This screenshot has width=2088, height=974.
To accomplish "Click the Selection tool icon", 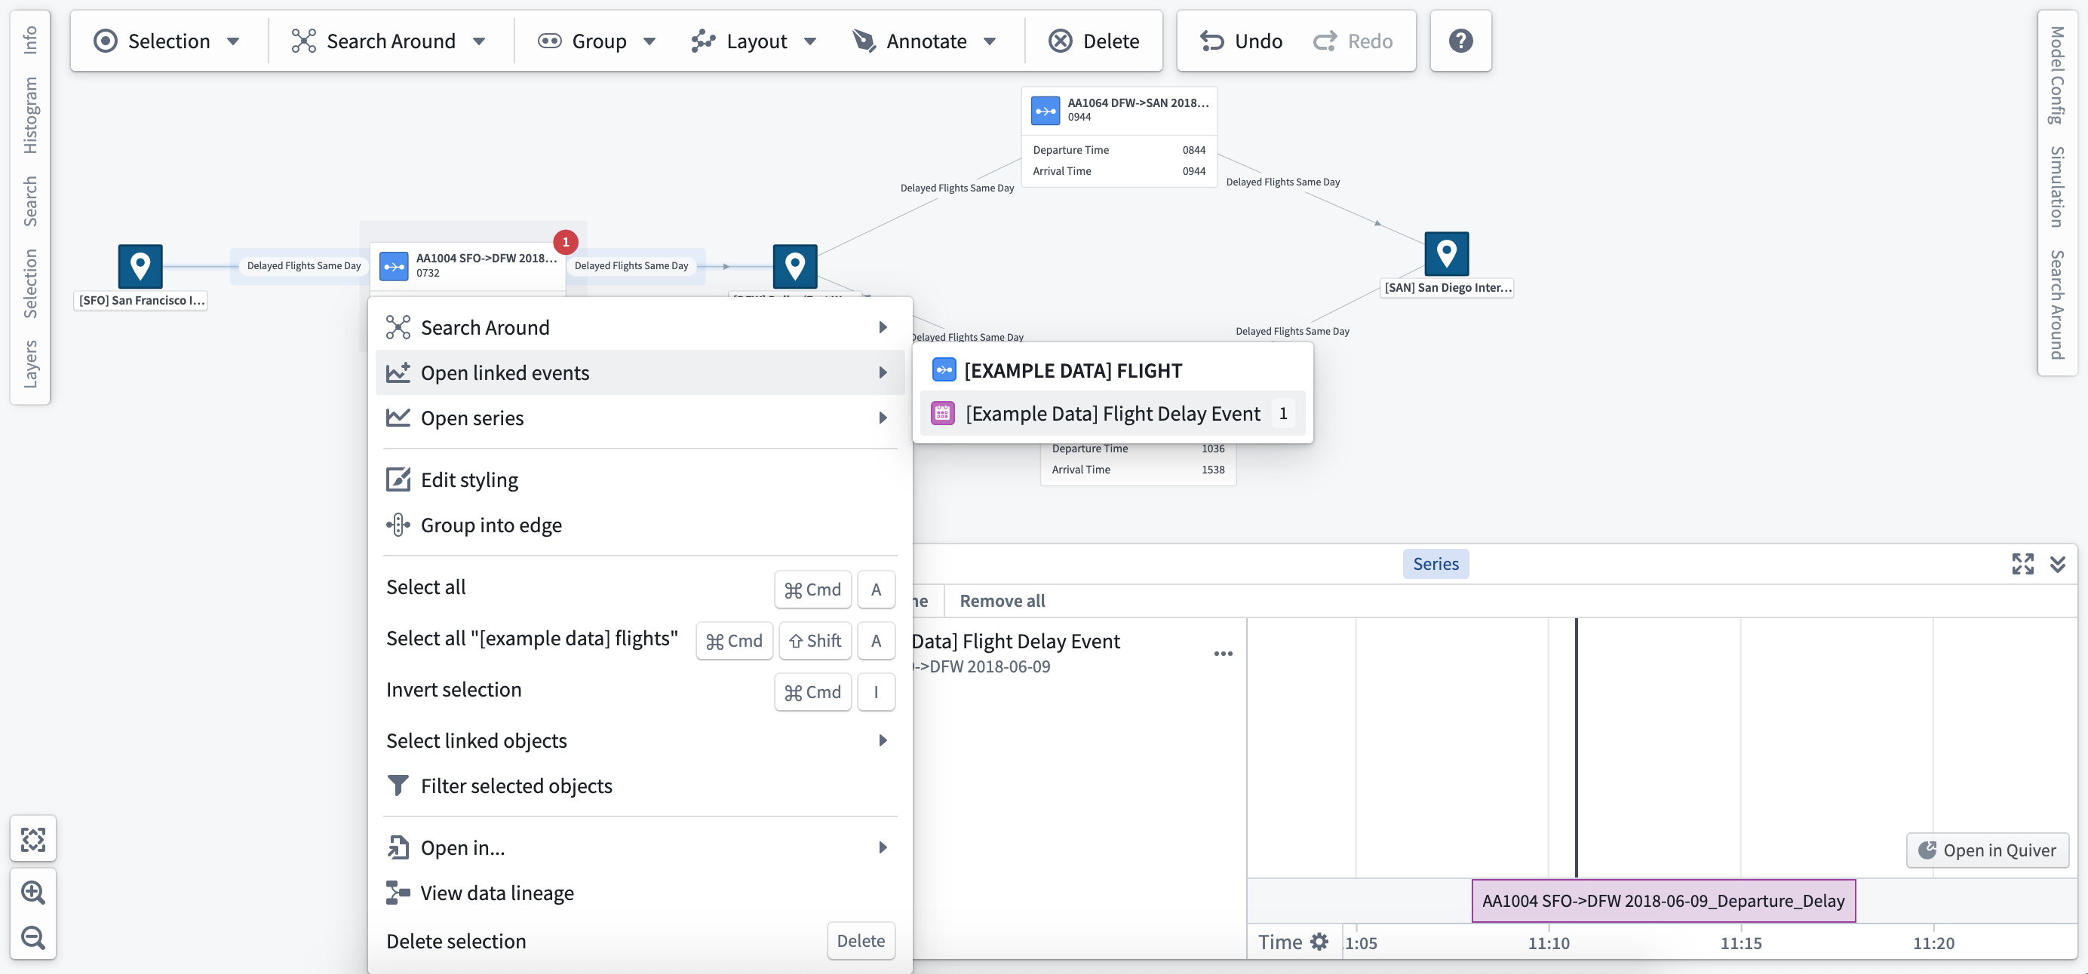I will click(106, 38).
